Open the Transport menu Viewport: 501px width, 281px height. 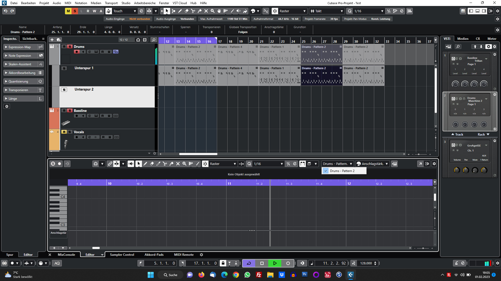coord(111,3)
